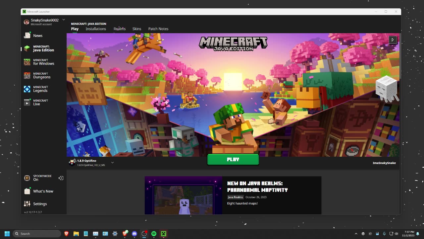
Task: Switch to the Installations tab
Action: coord(96,29)
